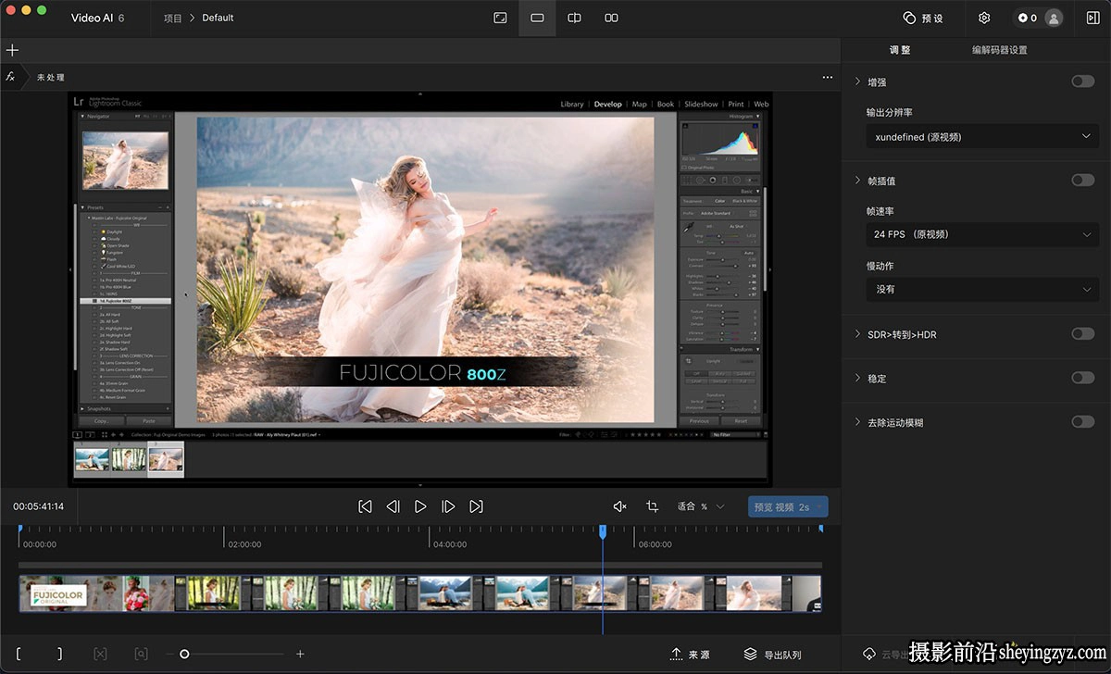Click the video preview showing Lightroom
Viewport: 1111px width, 674px height.
(x=420, y=288)
